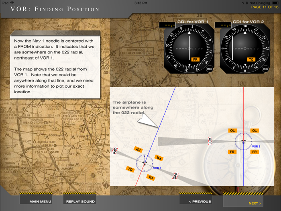The image size is (281, 211).
Task: Click the upper-left FR label near VOR 1
Action: coord(138,149)
